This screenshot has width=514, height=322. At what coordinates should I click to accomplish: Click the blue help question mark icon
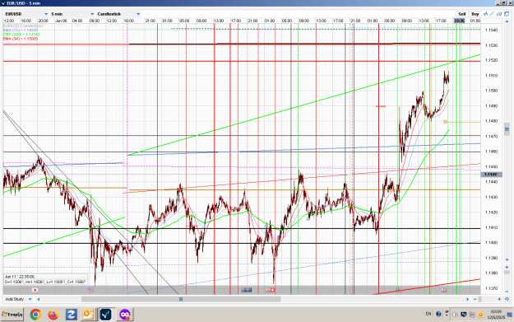pos(438,314)
